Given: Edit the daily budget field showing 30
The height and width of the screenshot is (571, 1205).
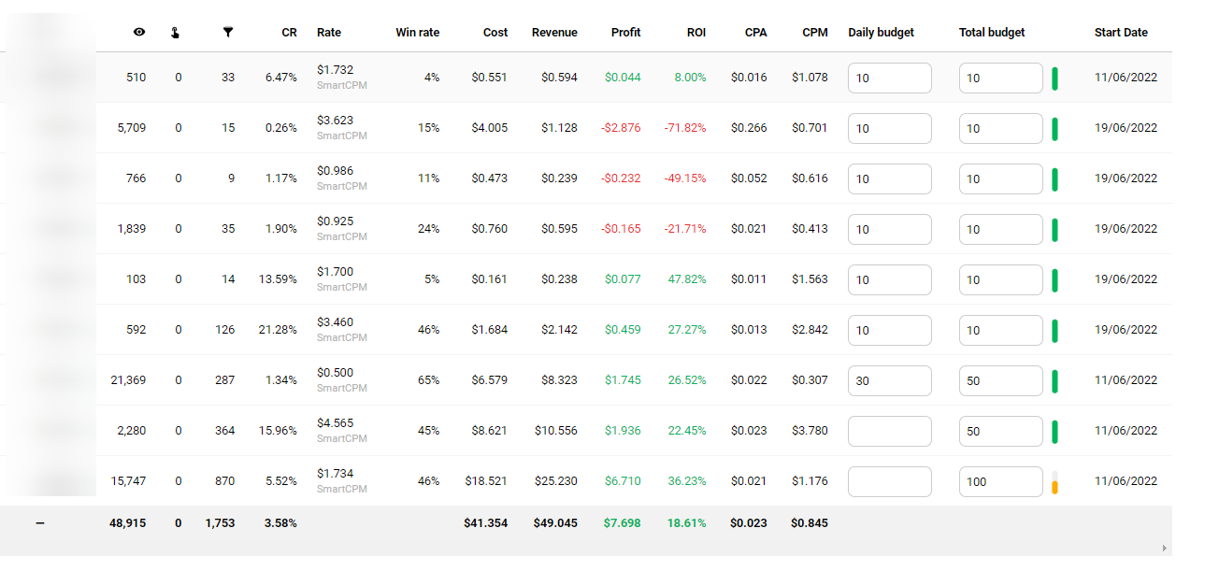Looking at the screenshot, I should click(x=889, y=380).
